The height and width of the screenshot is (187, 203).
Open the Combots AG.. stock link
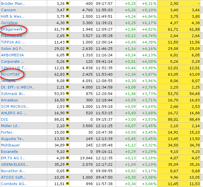(14, 184)
